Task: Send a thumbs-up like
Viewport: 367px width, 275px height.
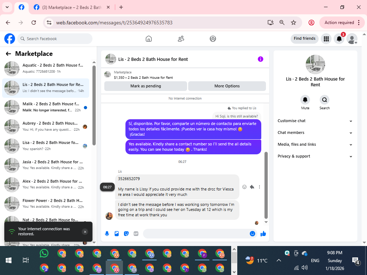Action: click(x=263, y=233)
